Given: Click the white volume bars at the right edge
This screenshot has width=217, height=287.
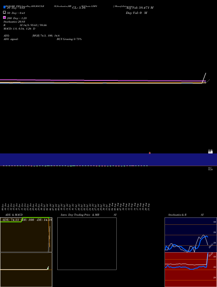Looking at the screenshot, I should pyautogui.click(x=210, y=152).
